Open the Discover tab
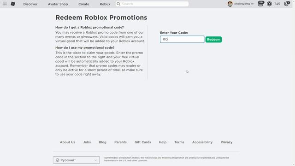This screenshot has width=295, height=166. click(x=30, y=4)
